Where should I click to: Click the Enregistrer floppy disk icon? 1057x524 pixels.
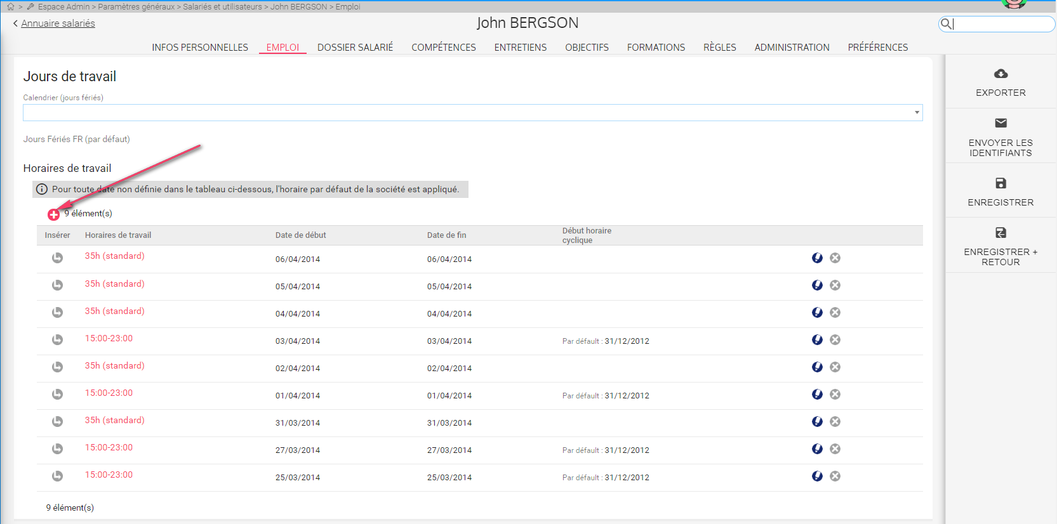(x=1001, y=183)
